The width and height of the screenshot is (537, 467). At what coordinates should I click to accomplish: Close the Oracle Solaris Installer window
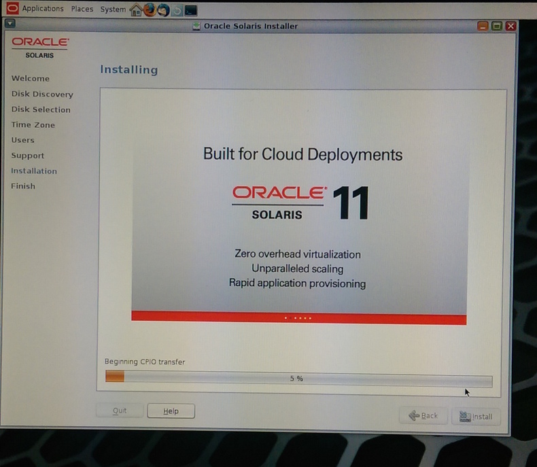(x=511, y=26)
